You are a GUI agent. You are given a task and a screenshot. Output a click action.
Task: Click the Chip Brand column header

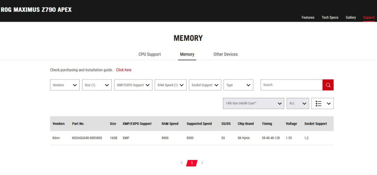click(246, 124)
